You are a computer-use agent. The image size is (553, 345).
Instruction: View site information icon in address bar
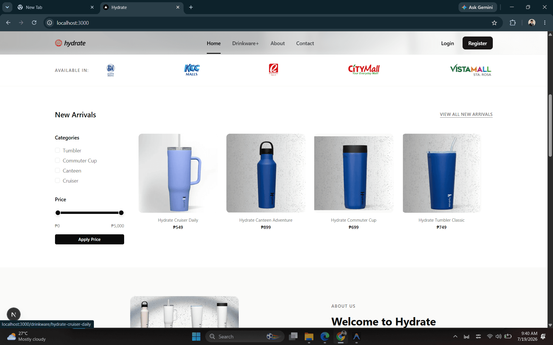click(50, 23)
